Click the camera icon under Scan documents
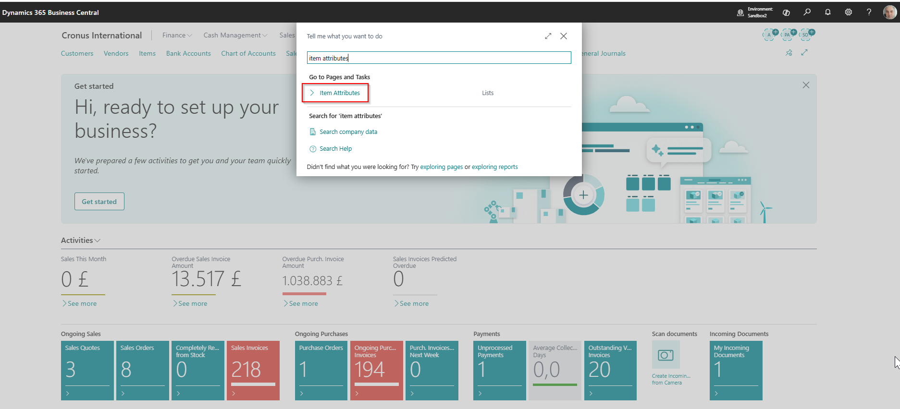Viewport: 900px width, 409px height. point(666,355)
